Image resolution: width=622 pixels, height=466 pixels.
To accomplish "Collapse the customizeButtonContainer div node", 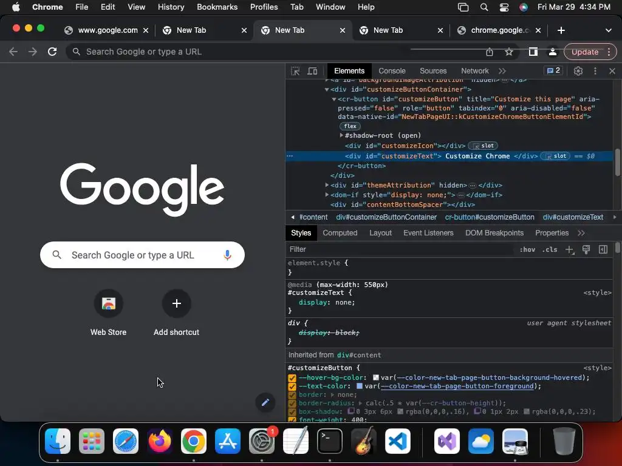I will point(327,90).
